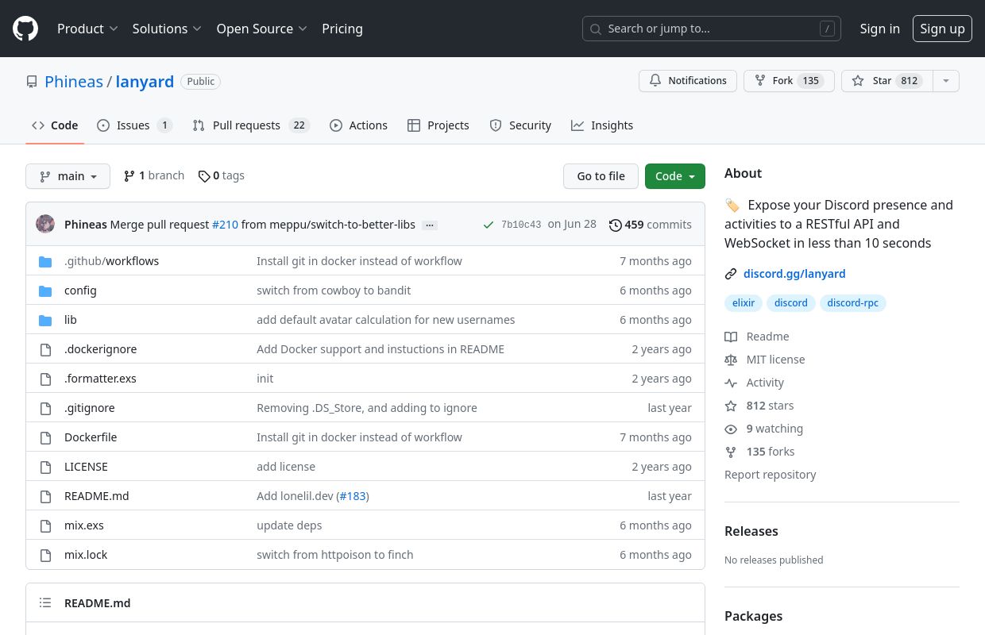Screen dimensions: 985x635
Task: Open the README table of contents icon
Action: [45, 603]
